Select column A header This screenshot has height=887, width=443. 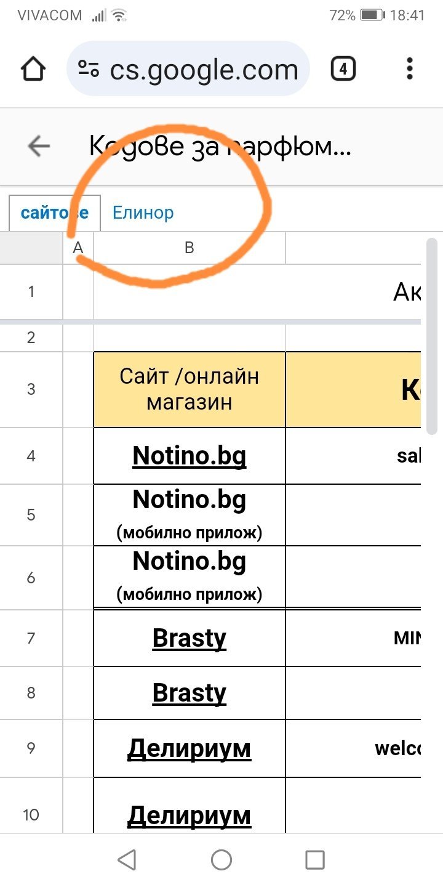pos(78,248)
